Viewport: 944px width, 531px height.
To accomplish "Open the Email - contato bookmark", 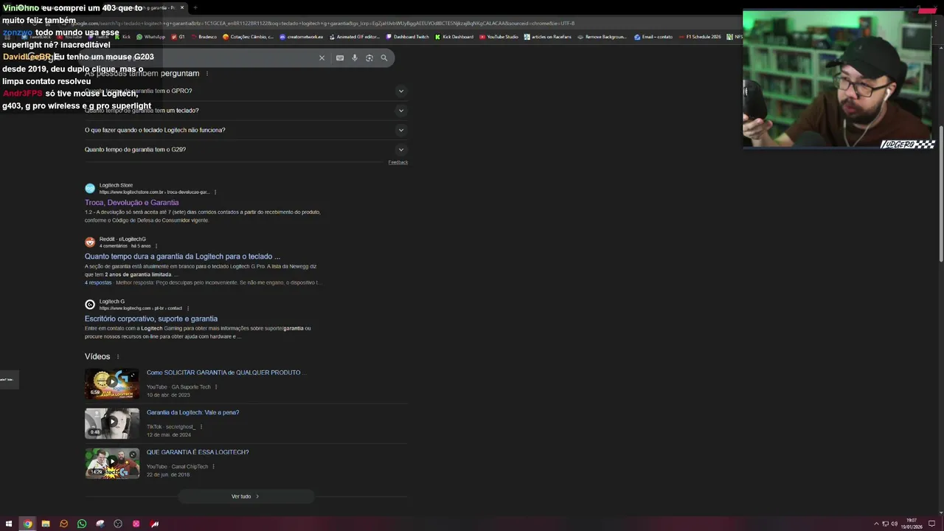I will 653,37.
